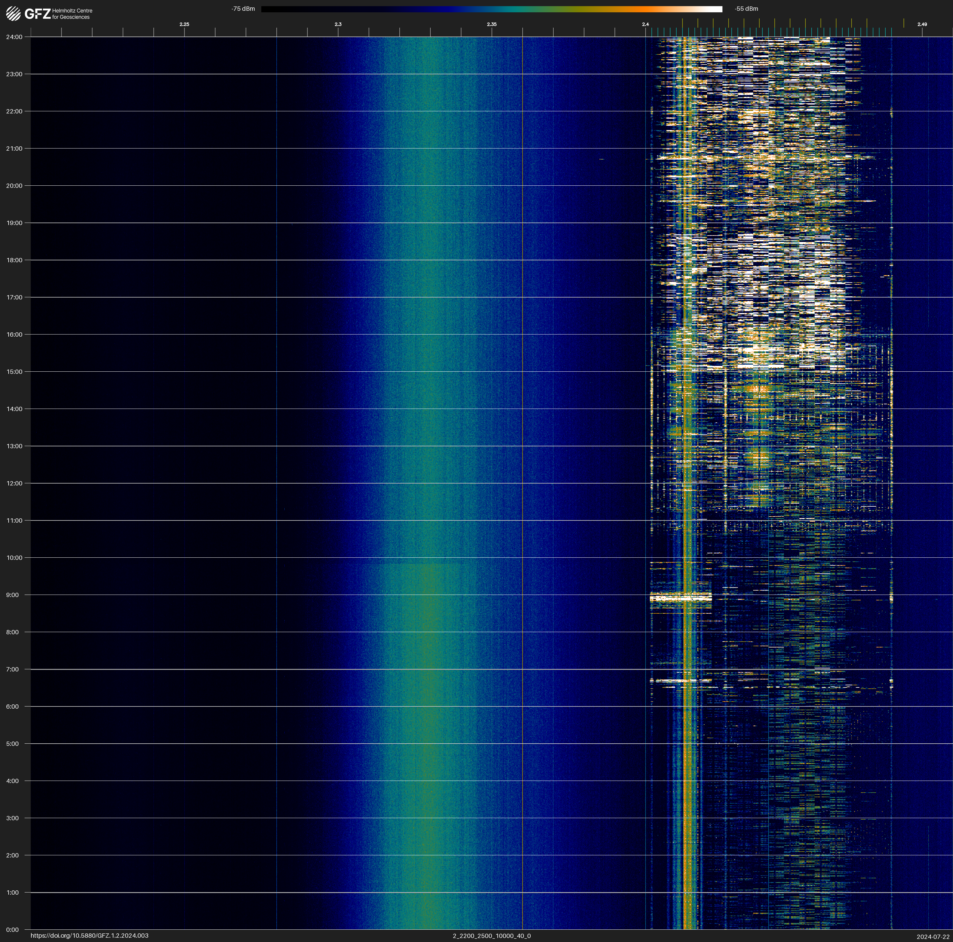Viewport: 953px width, 942px height.
Task: Click the 2024-07-22 date label
Action: click(933, 936)
